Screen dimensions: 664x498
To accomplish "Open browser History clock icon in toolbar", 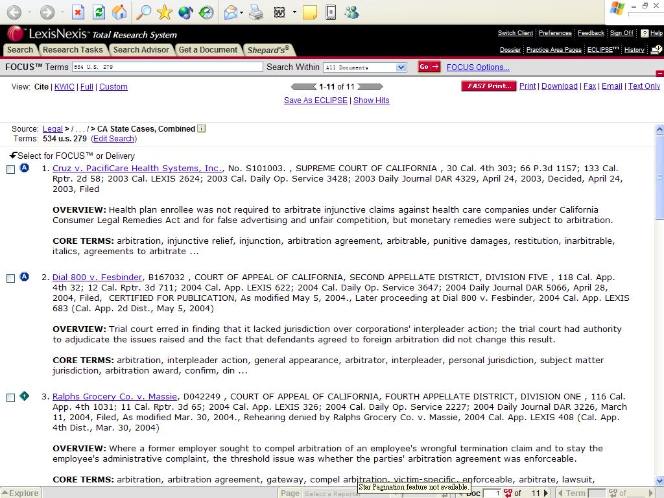I will pyautogui.click(x=206, y=12).
